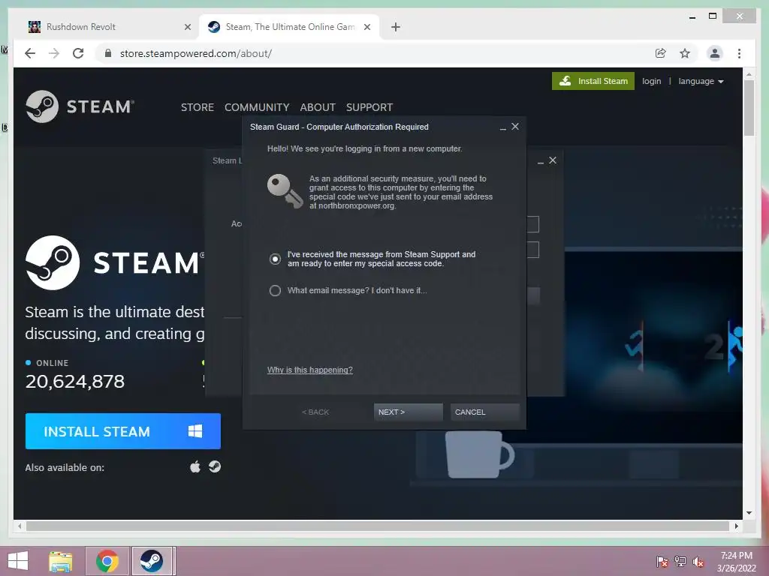The height and width of the screenshot is (576, 769).
Task: Click the greyed BACK button in Steam Guard
Action: click(315, 412)
